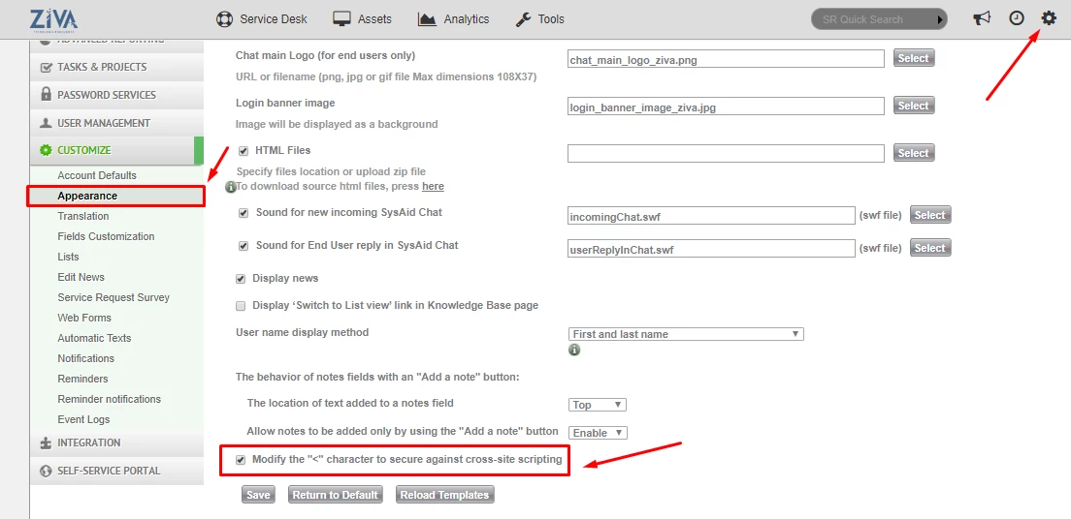Open Edit News page
This screenshot has height=519, width=1071.
click(81, 277)
